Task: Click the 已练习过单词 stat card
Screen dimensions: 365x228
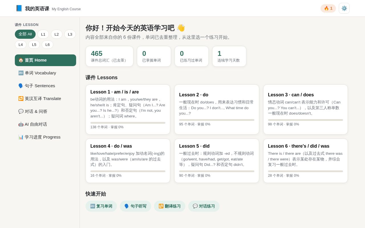Action: (192, 56)
